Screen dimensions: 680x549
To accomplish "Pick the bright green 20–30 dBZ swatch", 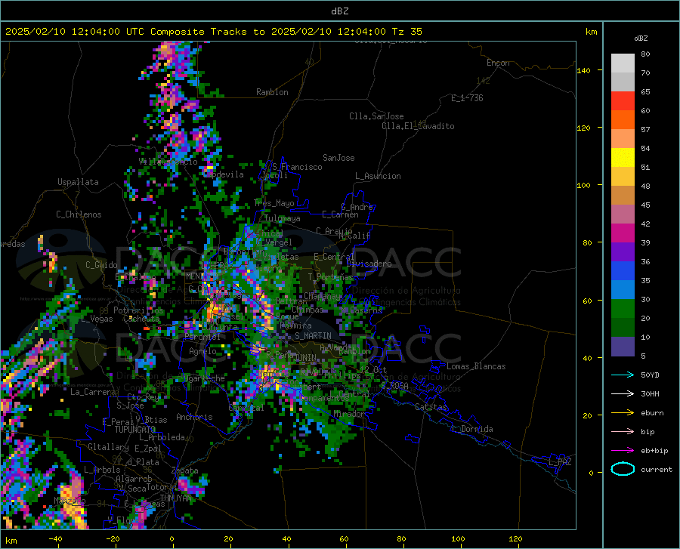I will click(x=623, y=309).
